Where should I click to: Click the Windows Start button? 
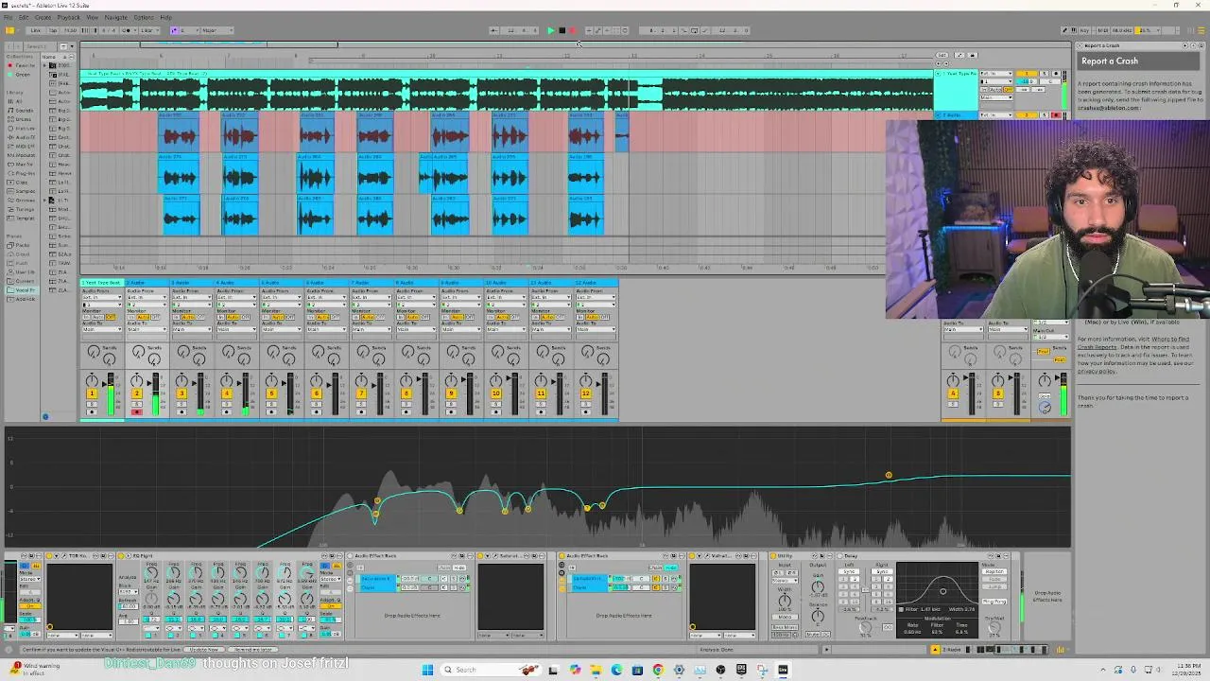[427, 670]
